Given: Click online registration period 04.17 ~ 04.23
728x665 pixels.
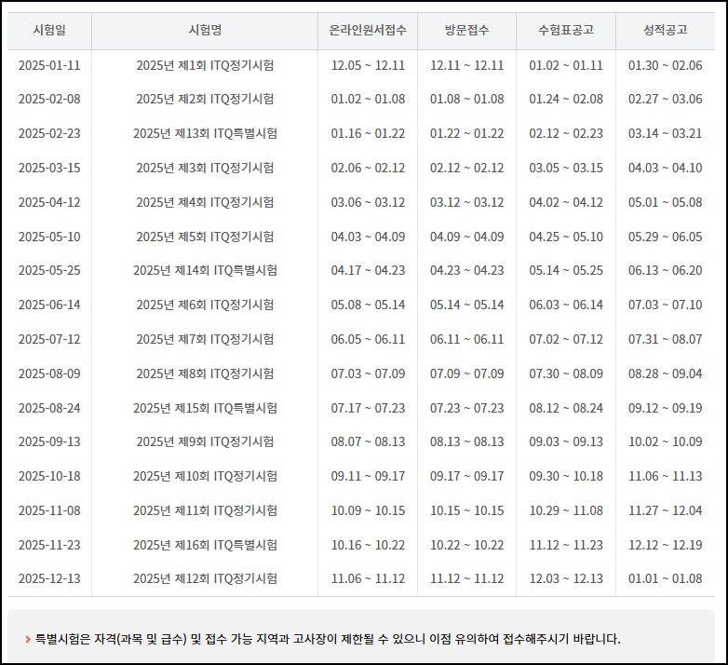Looking at the screenshot, I should click(368, 270).
